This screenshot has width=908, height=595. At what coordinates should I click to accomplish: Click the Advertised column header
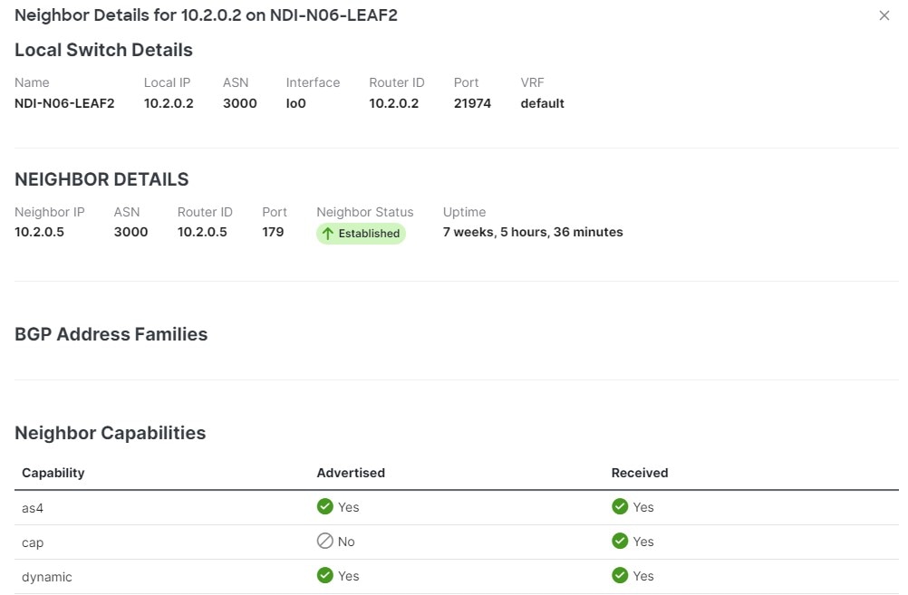point(351,473)
